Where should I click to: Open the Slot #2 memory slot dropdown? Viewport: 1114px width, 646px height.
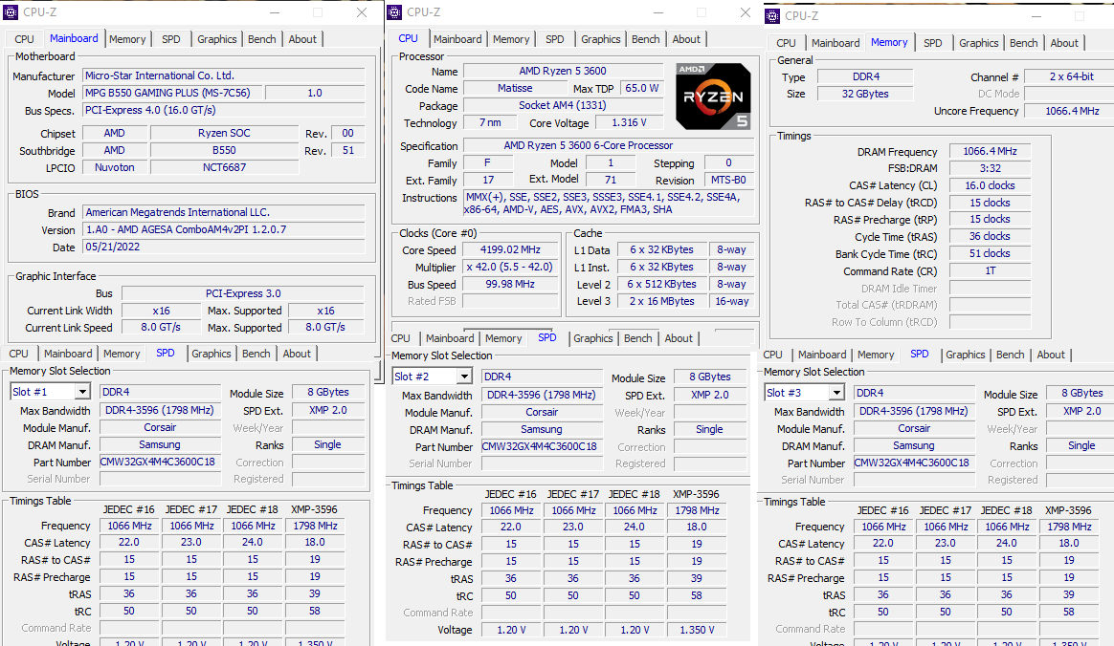(x=464, y=377)
